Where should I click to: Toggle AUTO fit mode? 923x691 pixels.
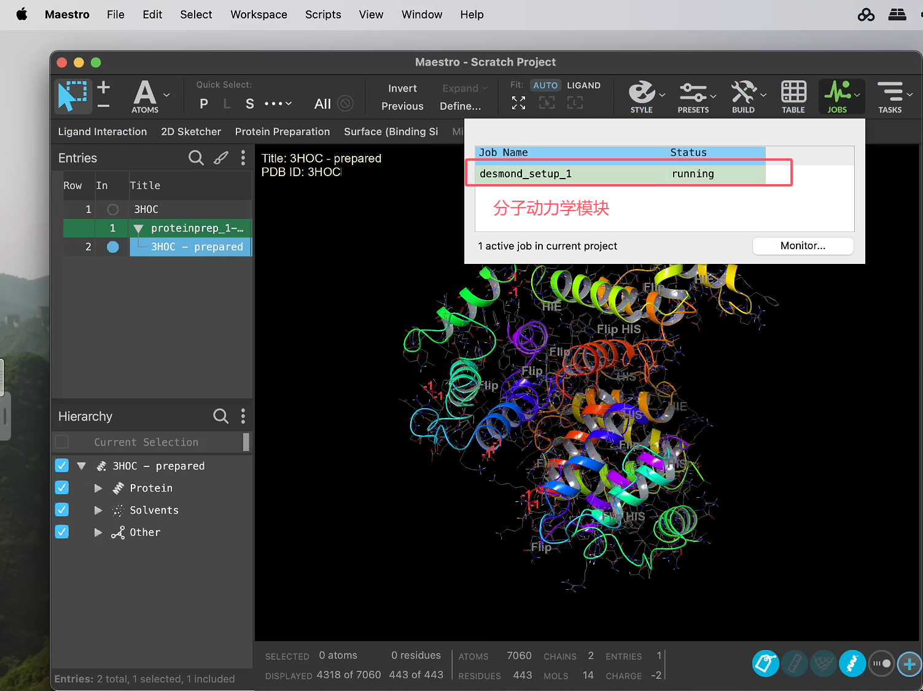point(545,85)
